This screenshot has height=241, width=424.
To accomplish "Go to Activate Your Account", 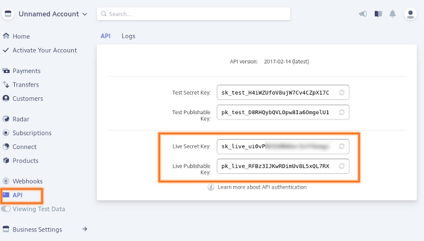I will pos(45,50).
